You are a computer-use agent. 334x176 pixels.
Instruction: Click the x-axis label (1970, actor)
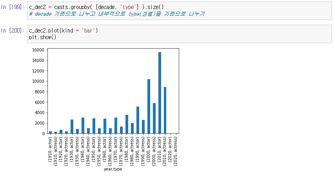tap(116, 149)
